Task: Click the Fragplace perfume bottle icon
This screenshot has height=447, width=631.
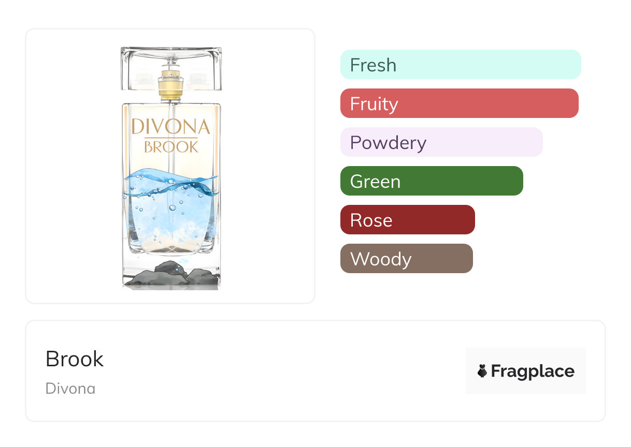Action: tap(482, 371)
